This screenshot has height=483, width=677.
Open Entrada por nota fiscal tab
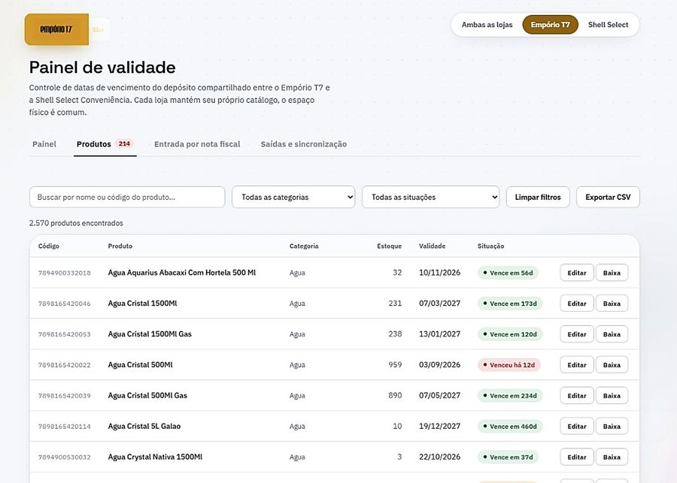(x=197, y=144)
